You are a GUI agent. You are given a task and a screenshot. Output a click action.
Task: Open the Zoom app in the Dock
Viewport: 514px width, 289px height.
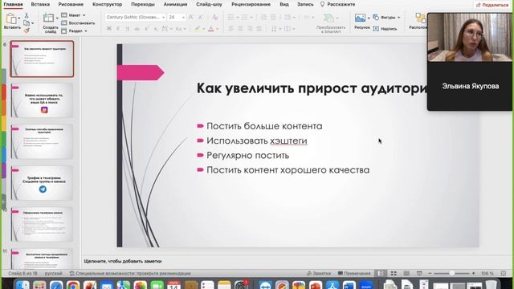(x=366, y=286)
